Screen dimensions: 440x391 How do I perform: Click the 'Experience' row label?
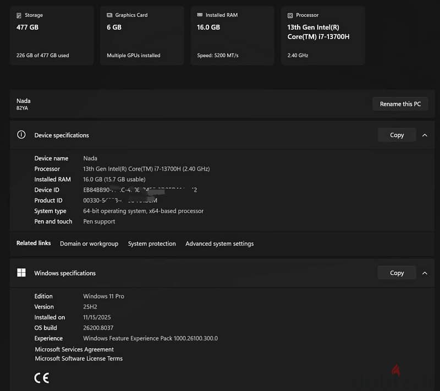[48, 339]
